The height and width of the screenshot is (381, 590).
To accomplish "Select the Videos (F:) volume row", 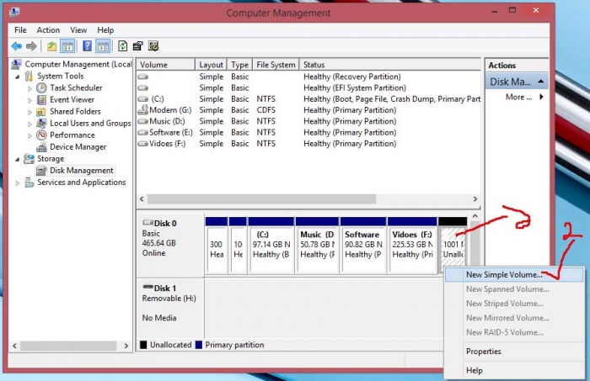I will 308,144.
